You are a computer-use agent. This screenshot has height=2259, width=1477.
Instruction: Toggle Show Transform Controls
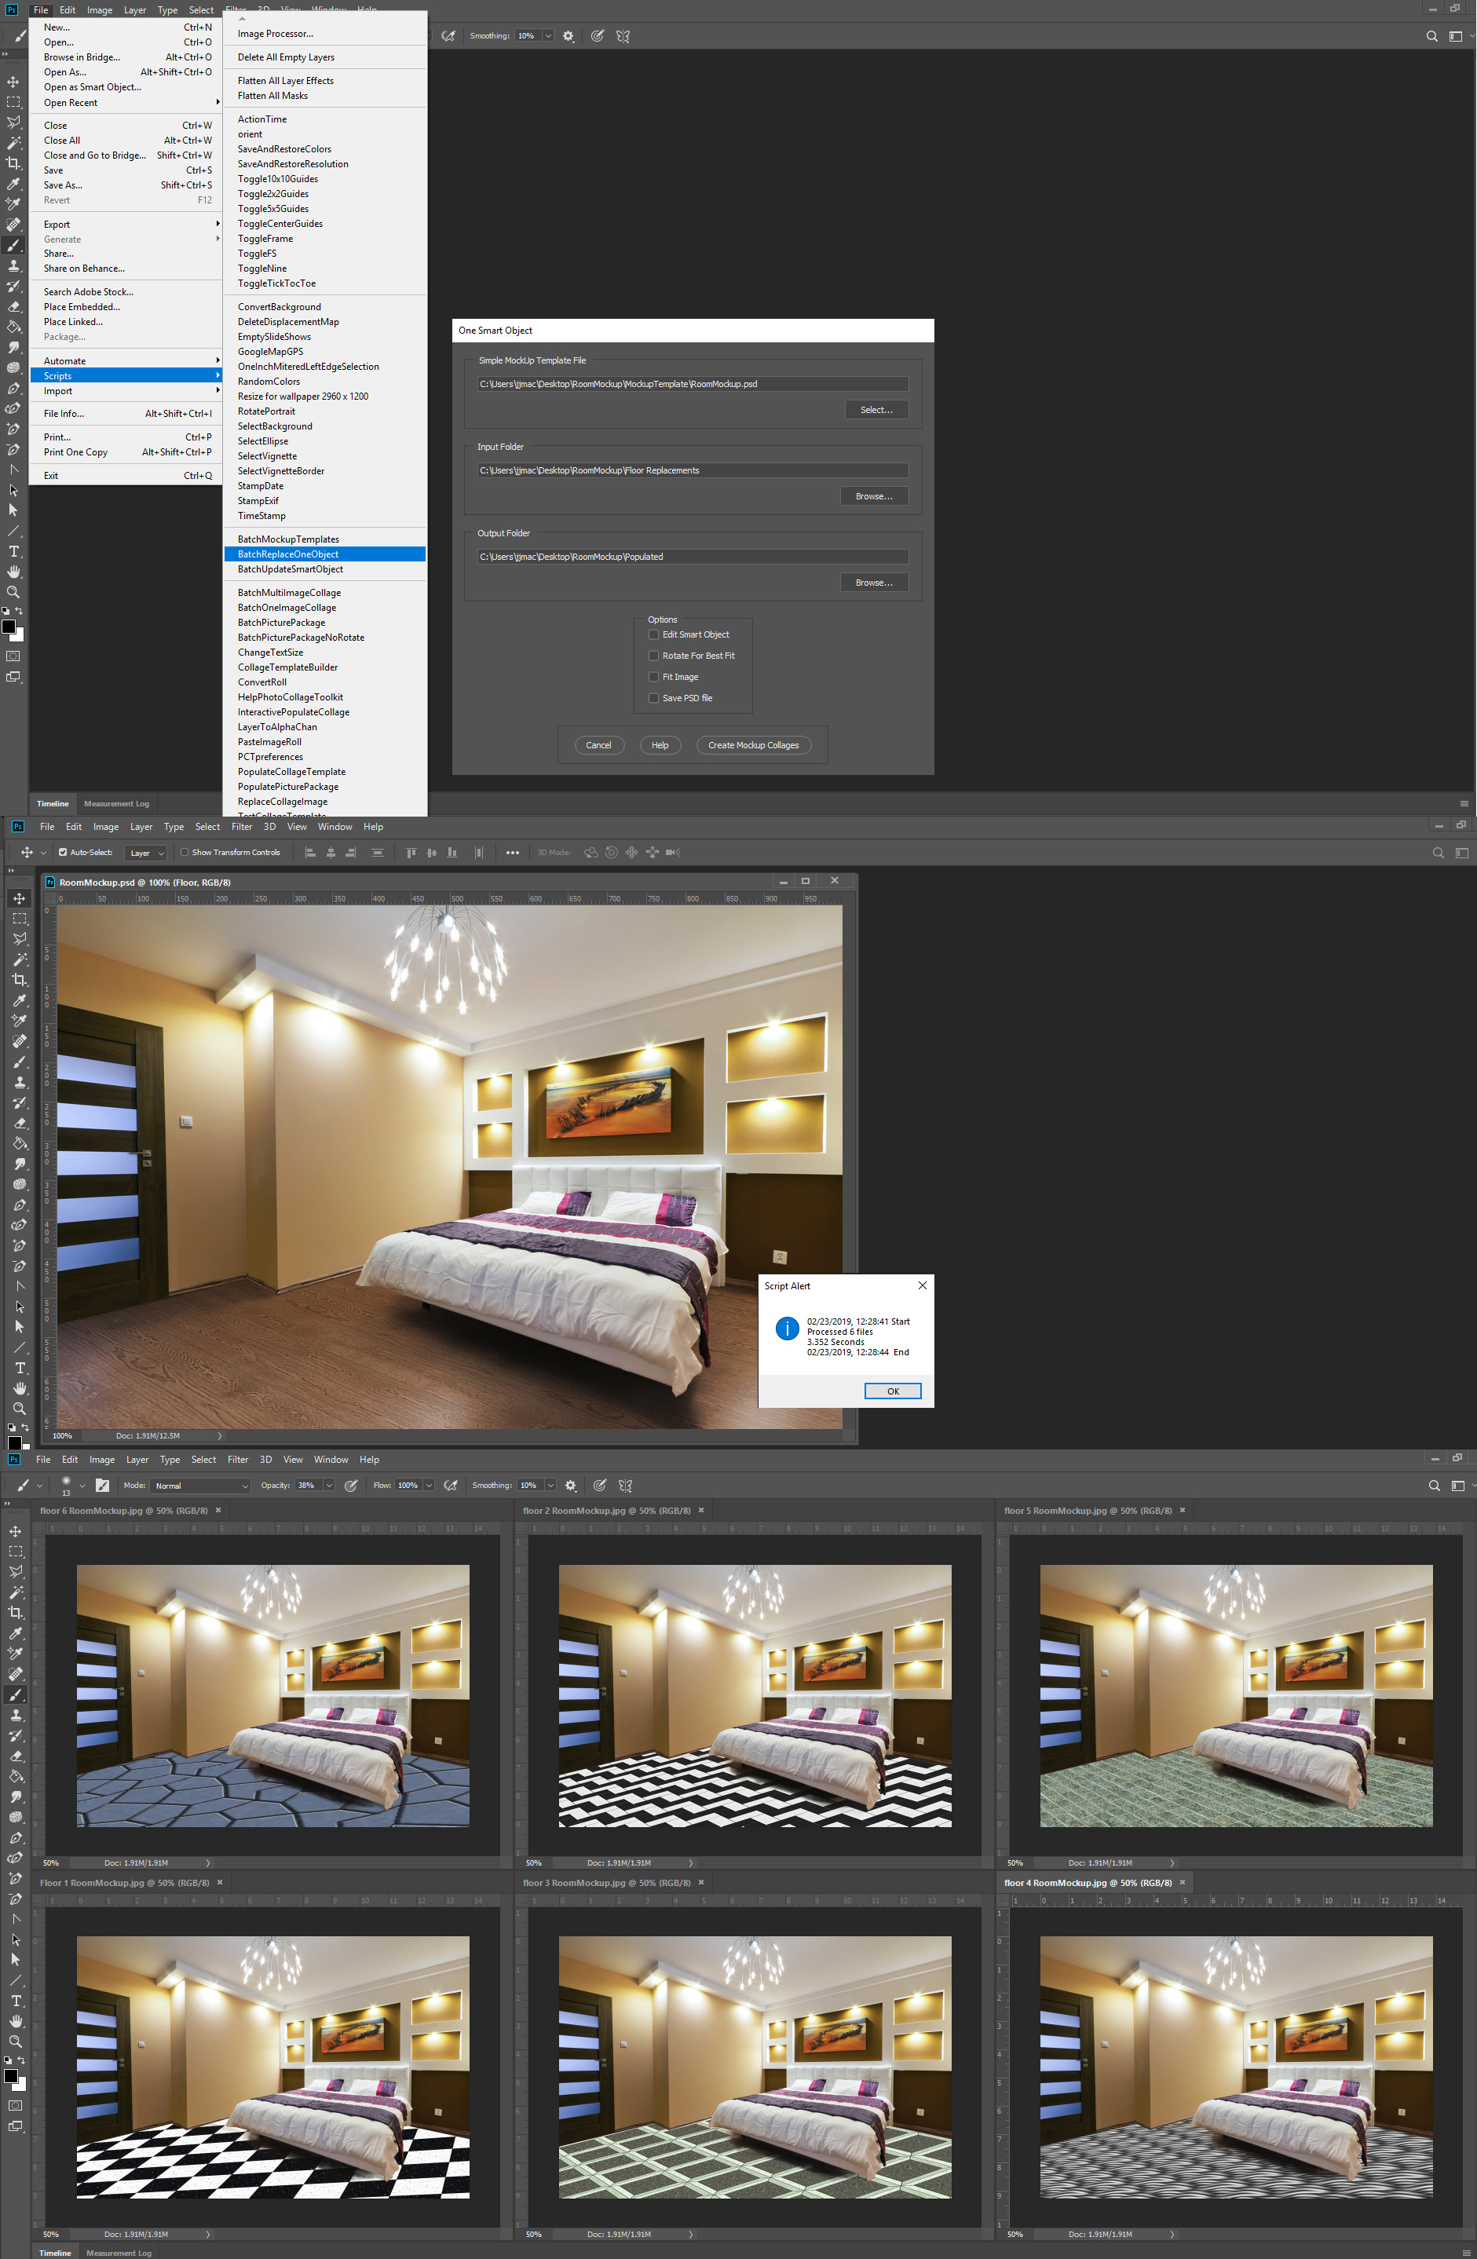tap(185, 853)
